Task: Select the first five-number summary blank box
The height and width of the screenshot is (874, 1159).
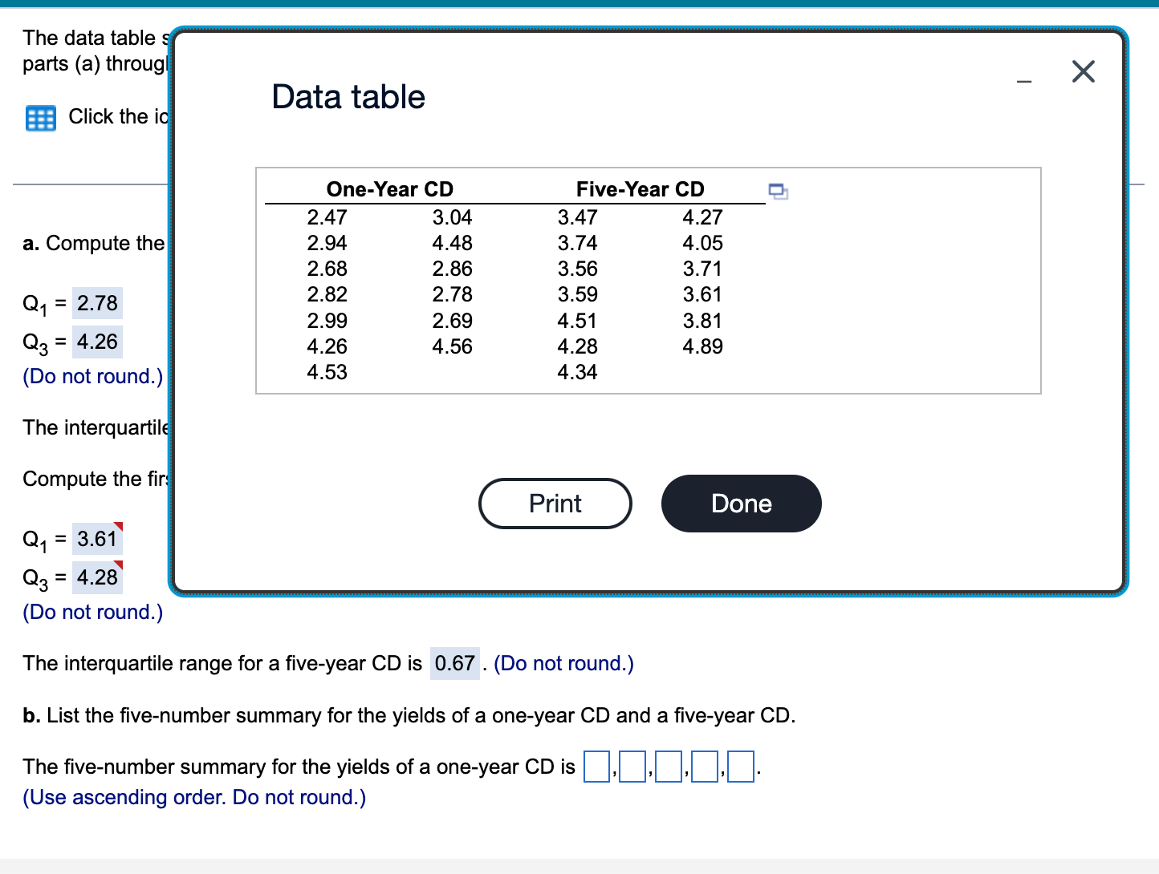Action: click(596, 767)
